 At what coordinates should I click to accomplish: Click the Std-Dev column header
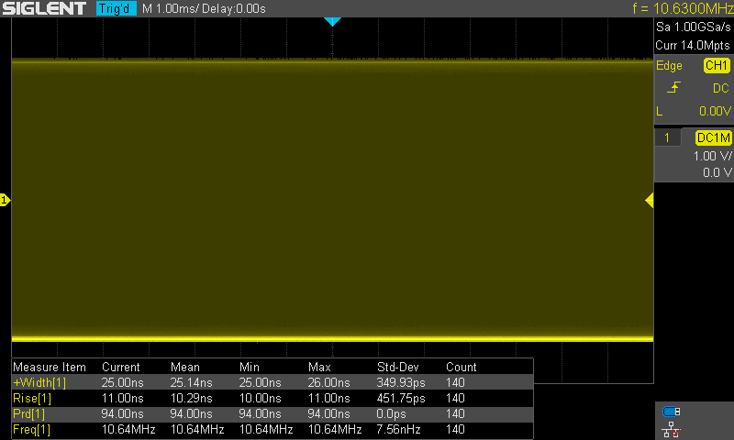[398, 367]
